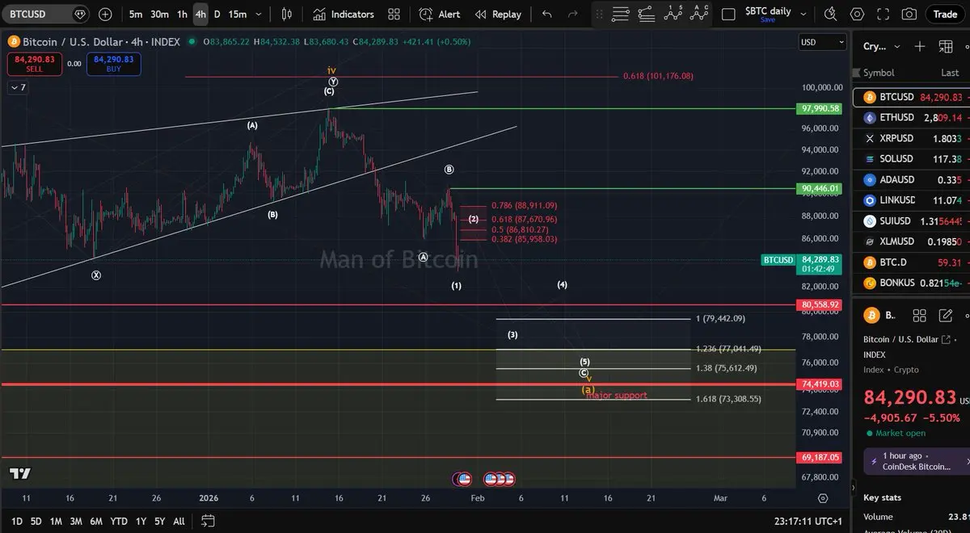Open the watchlist advanced view table icon
The image size is (970, 533).
945,46
